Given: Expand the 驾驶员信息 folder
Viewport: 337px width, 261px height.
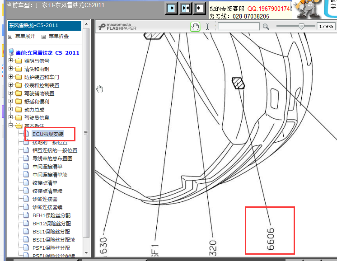Looking at the screenshot, I should click(x=10, y=117).
